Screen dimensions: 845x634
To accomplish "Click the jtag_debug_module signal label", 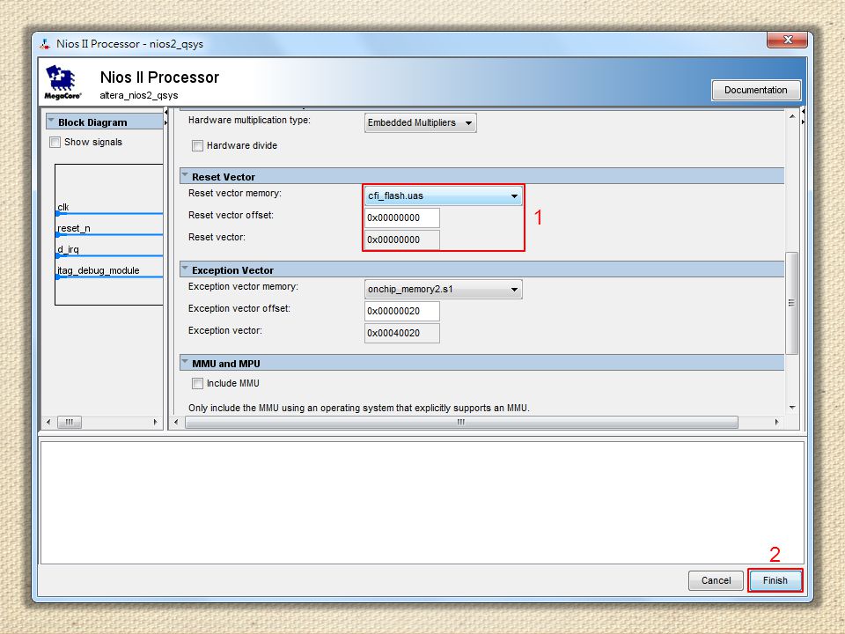I will pyautogui.click(x=98, y=270).
